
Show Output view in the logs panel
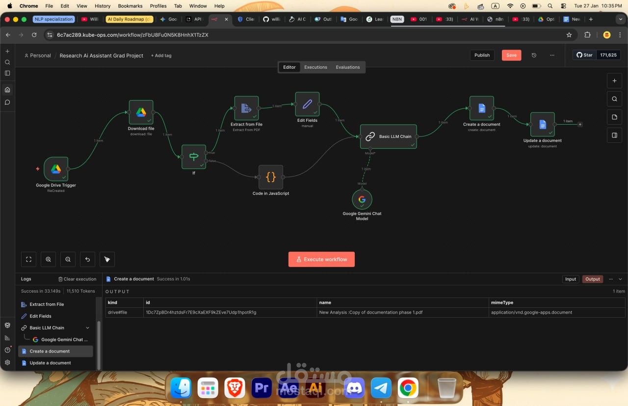coord(592,279)
